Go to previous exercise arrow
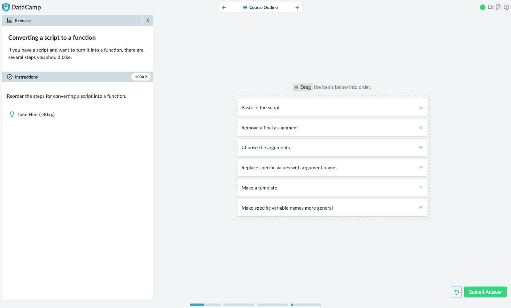Image resolution: width=511 pixels, height=308 pixels. point(224,7)
